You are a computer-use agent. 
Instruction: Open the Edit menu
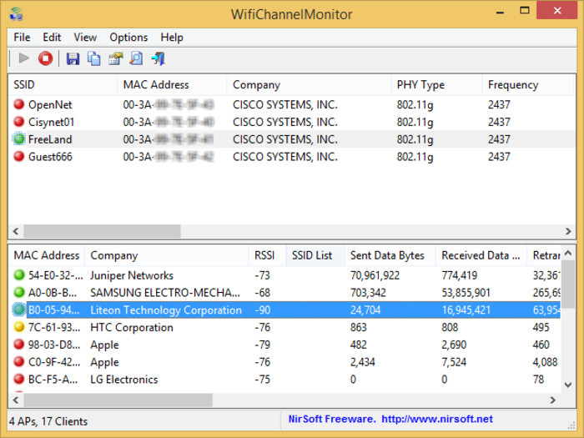coord(52,38)
